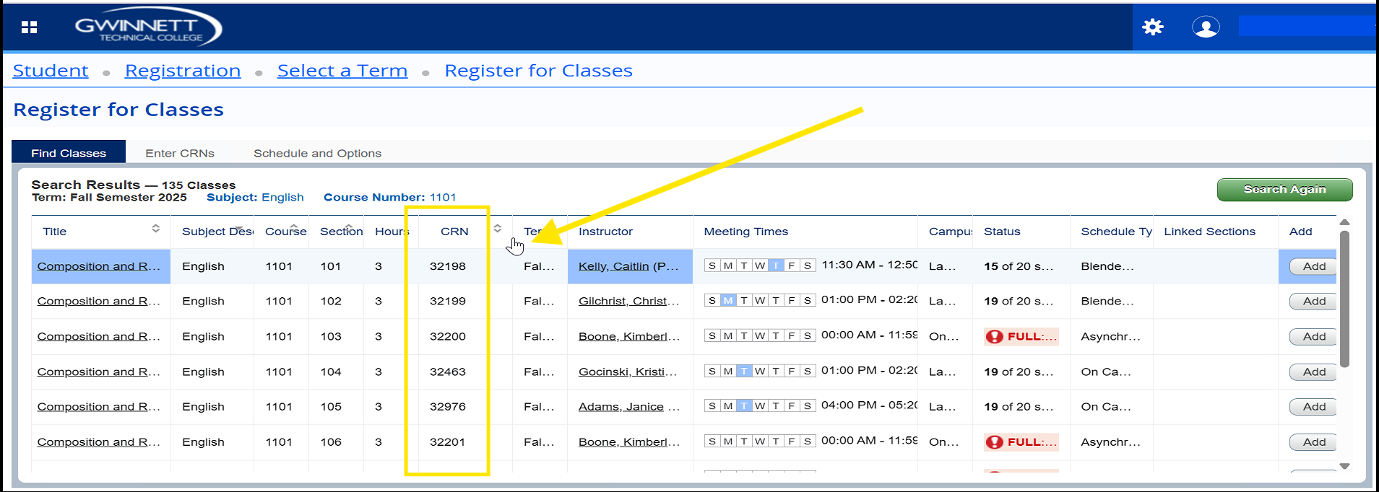Switch to the Enter CRNs tab
The image size is (1379, 492).
(x=180, y=153)
